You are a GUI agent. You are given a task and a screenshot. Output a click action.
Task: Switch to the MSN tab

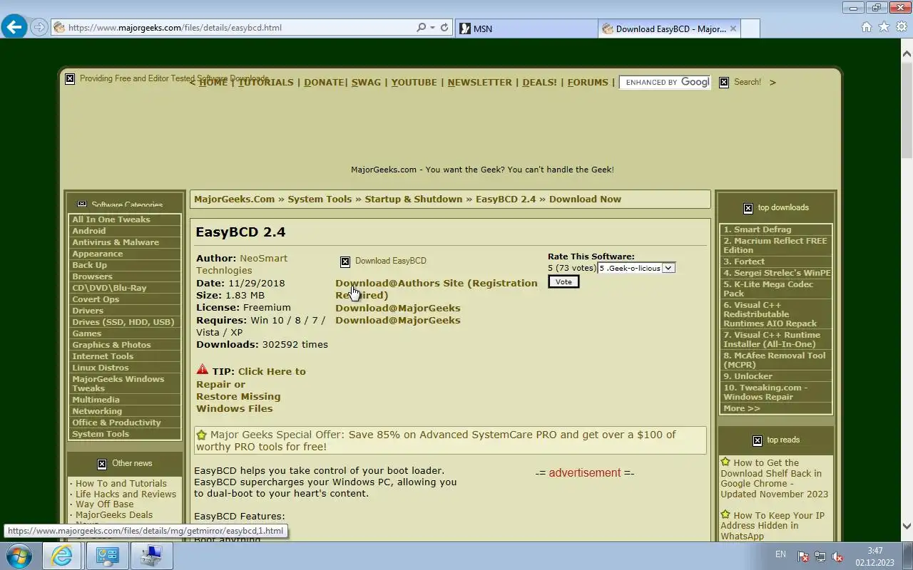coord(526,28)
